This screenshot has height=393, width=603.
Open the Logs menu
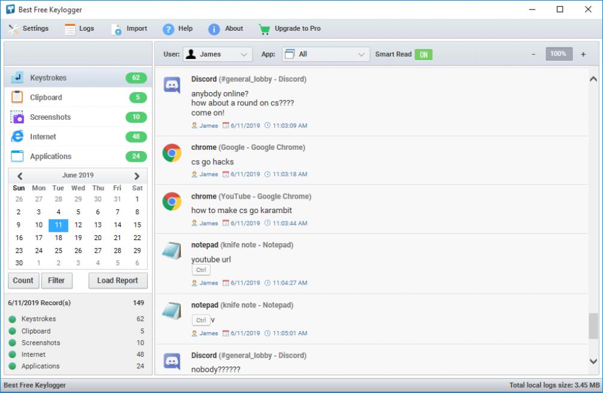click(x=79, y=28)
